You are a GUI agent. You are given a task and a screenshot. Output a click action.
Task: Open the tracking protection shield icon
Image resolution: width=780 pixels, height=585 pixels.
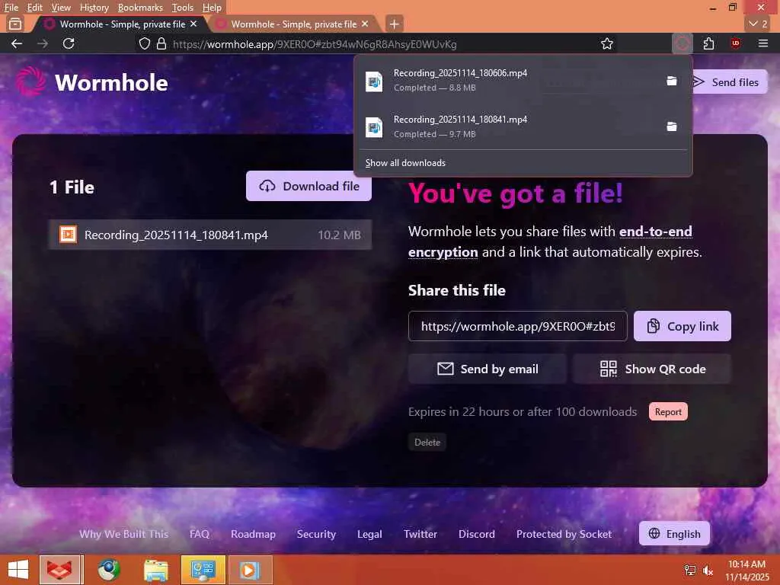(144, 43)
